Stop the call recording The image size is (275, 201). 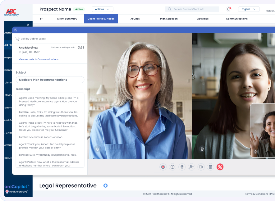coord(163,167)
